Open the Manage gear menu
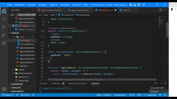The height and width of the screenshot is (99, 177). (x=4, y=89)
